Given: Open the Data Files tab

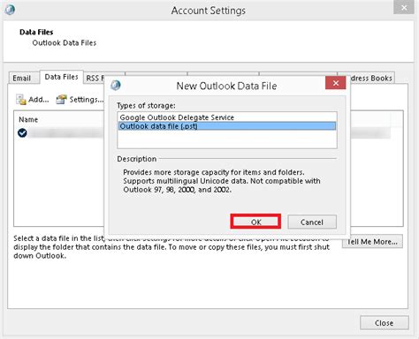Looking at the screenshot, I should point(61,77).
